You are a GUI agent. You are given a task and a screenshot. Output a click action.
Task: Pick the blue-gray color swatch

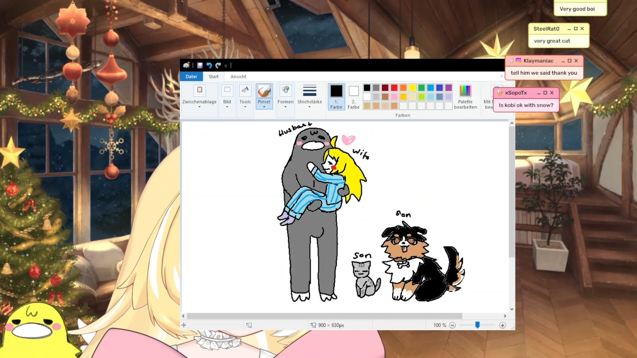click(439, 97)
